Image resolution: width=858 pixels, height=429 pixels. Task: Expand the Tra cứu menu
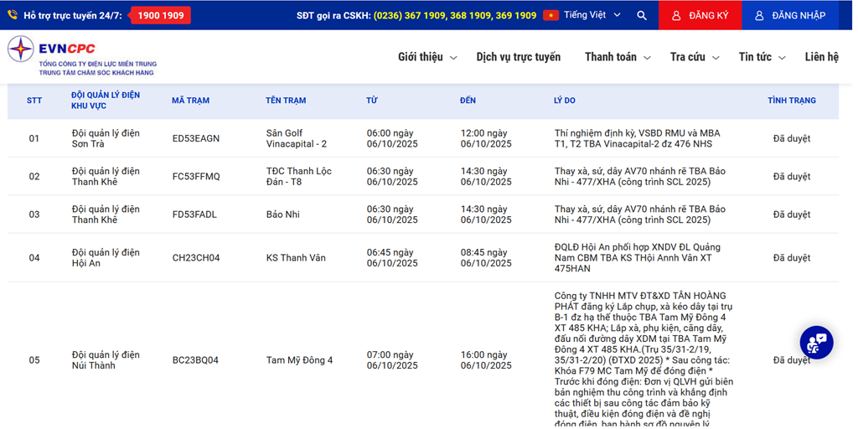pos(694,57)
